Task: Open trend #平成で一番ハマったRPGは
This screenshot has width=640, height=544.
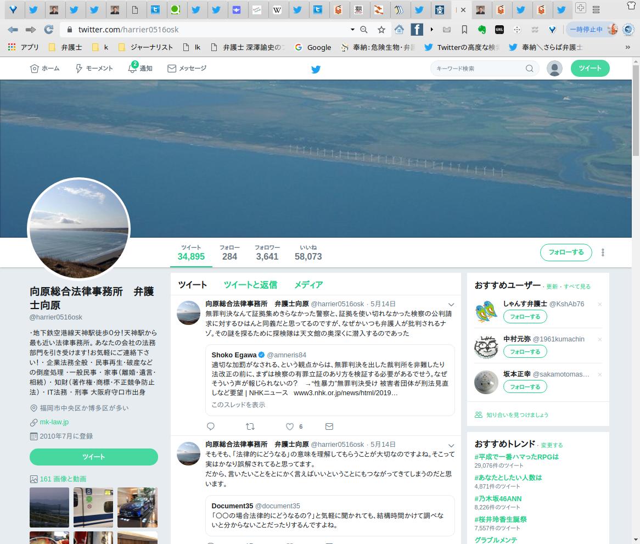Action: [517, 457]
